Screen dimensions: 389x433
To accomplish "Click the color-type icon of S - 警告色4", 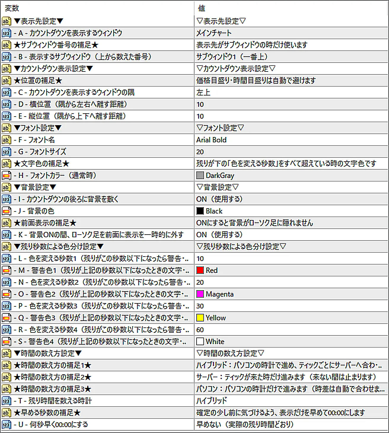I will point(7,342).
